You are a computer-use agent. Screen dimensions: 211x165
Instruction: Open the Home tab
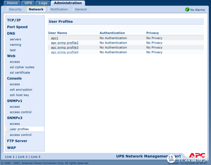[x=12, y=3]
